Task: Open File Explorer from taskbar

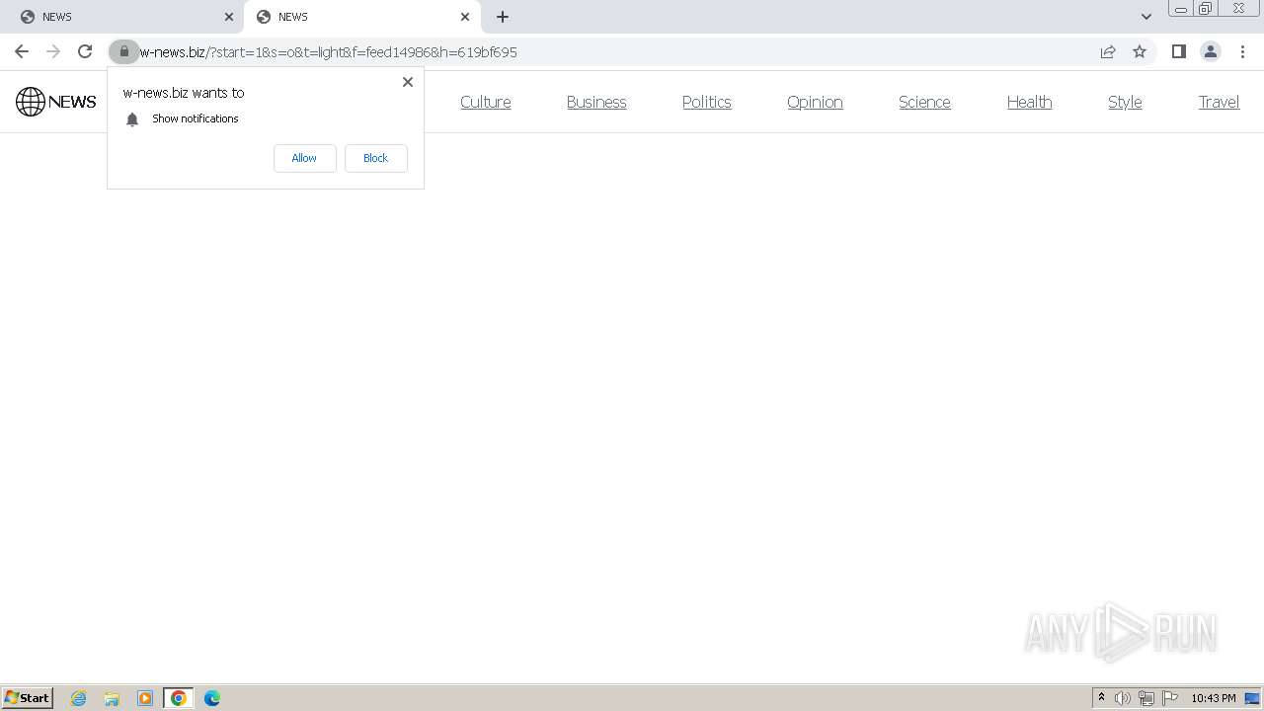Action: pyautogui.click(x=112, y=698)
